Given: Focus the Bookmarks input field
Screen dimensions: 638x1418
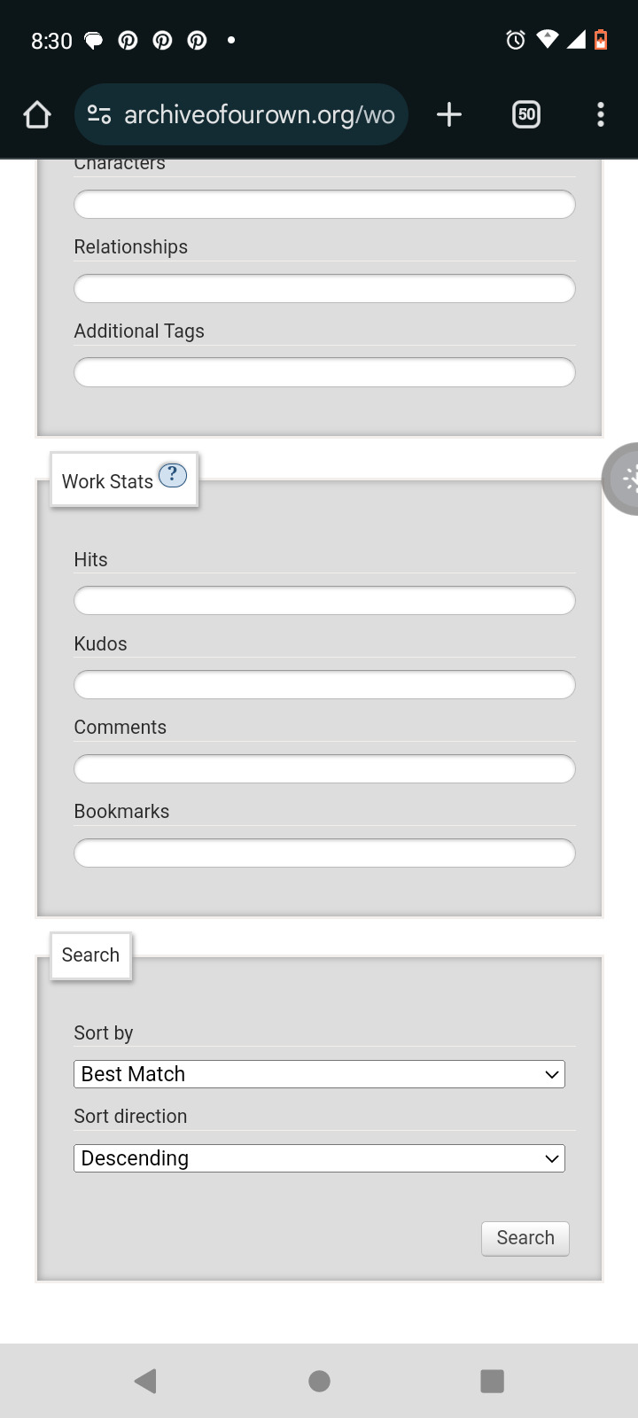Looking at the screenshot, I should [324, 853].
